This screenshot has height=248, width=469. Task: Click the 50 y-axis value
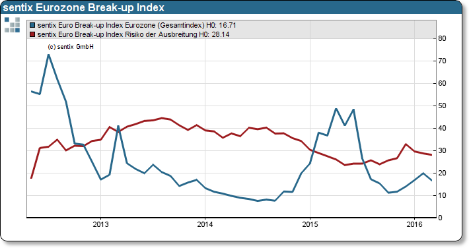tap(442, 106)
